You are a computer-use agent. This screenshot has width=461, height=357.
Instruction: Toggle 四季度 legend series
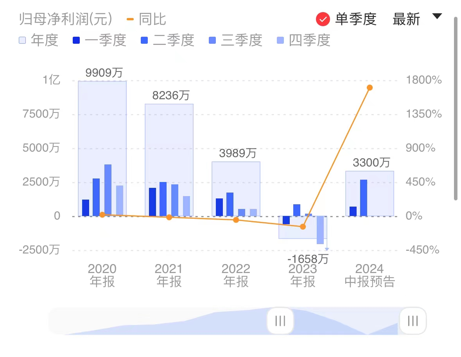(x=303, y=40)
